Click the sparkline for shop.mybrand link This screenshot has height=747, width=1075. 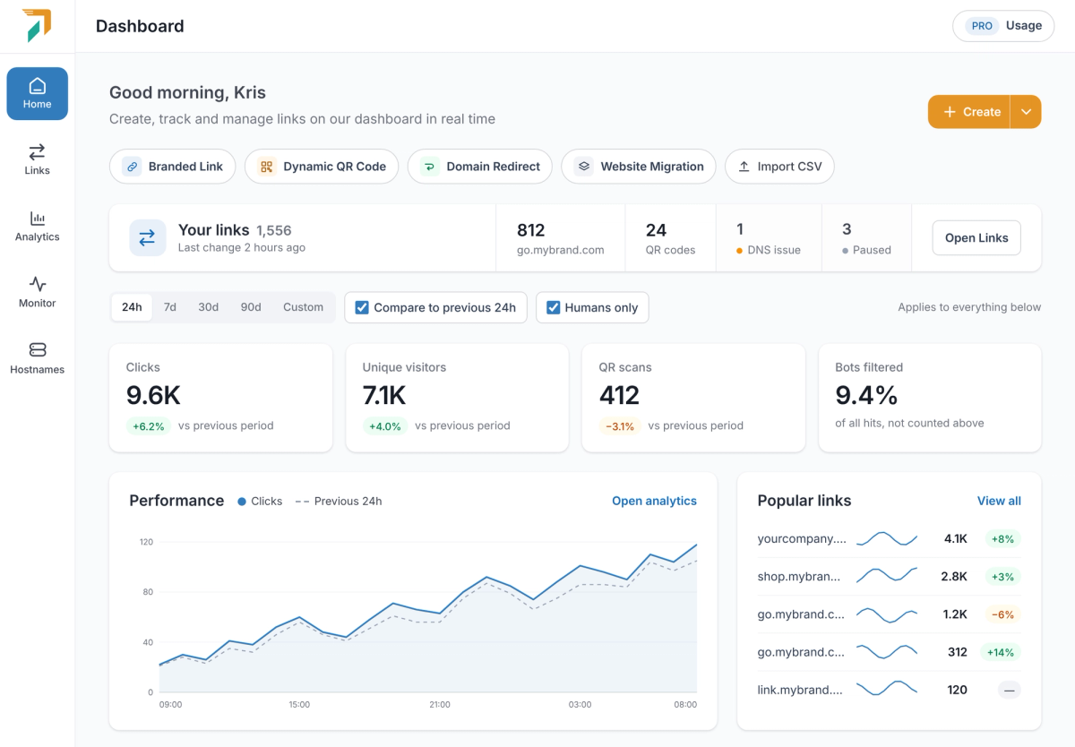tap(887, 577)
